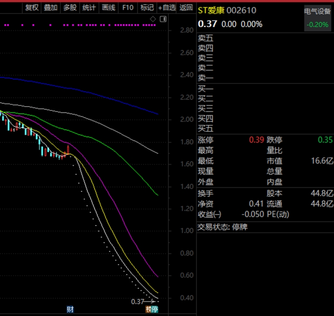Add the stock with the +自选 button
This screenshot has width=334, height=316.
(167, 8)
